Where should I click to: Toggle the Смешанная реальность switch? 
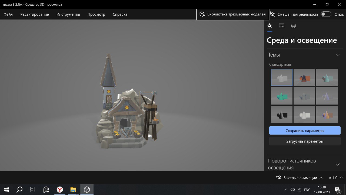pos(326,14)
